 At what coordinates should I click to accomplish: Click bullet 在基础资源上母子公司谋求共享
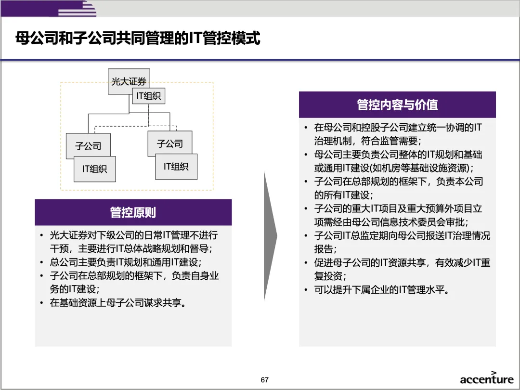[118, 302]
